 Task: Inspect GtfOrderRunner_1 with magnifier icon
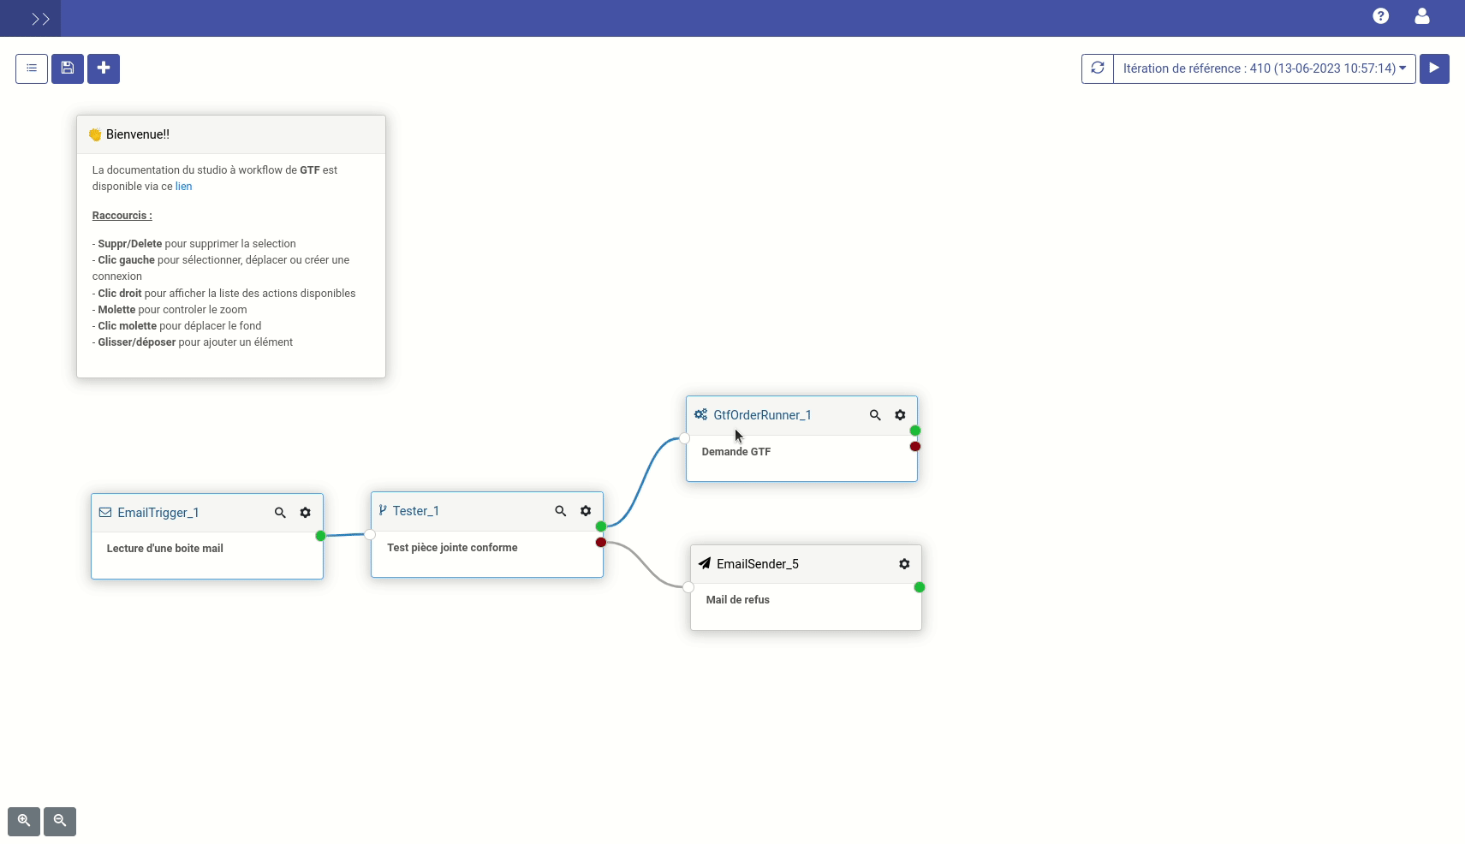[875, 415]
